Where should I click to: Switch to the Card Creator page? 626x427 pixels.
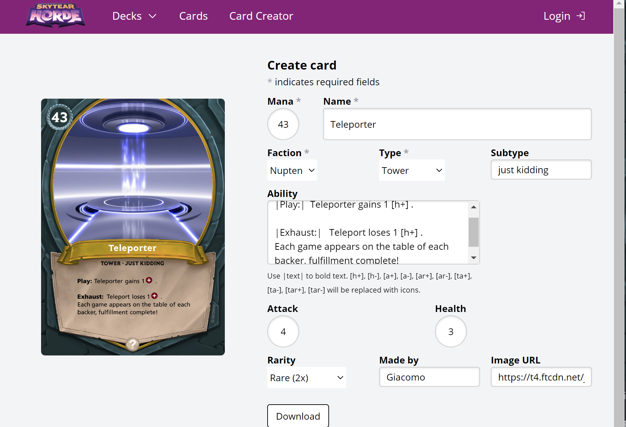point(261,16)
